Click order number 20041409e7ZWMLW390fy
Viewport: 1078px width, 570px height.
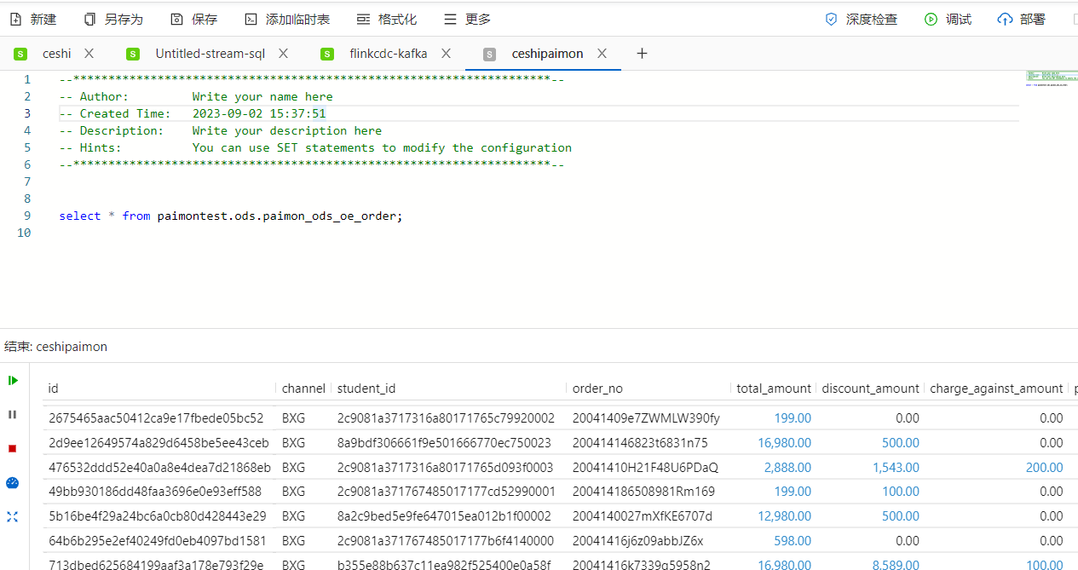click(646, 418)
